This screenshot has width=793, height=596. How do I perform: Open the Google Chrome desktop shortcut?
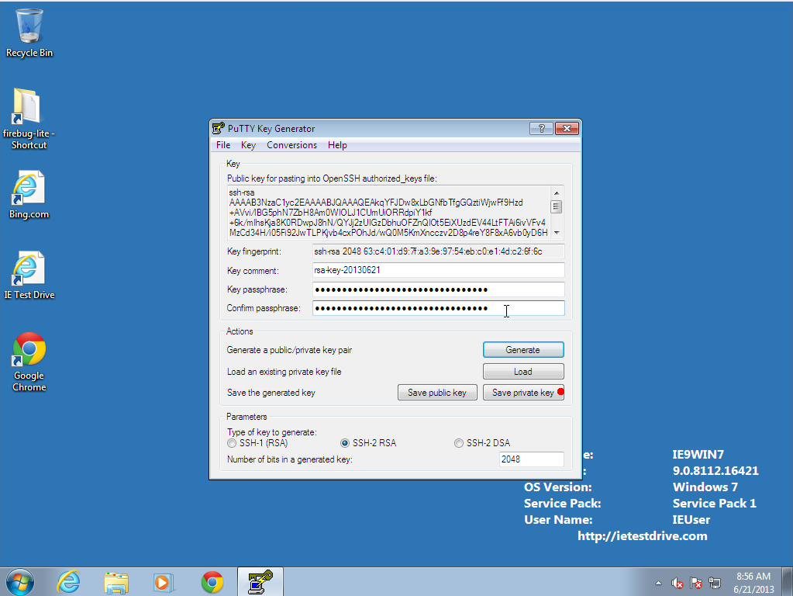click(29, 362)
